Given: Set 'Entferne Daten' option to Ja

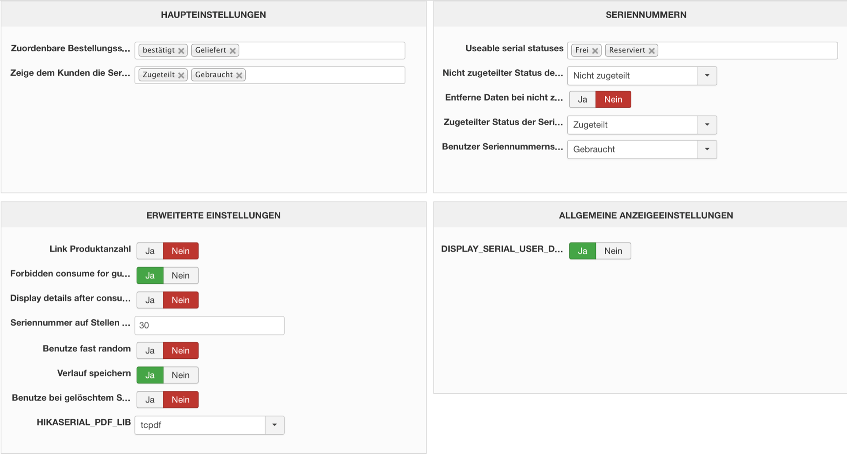Looking at the screenshot, I should [x=582, y=100].
